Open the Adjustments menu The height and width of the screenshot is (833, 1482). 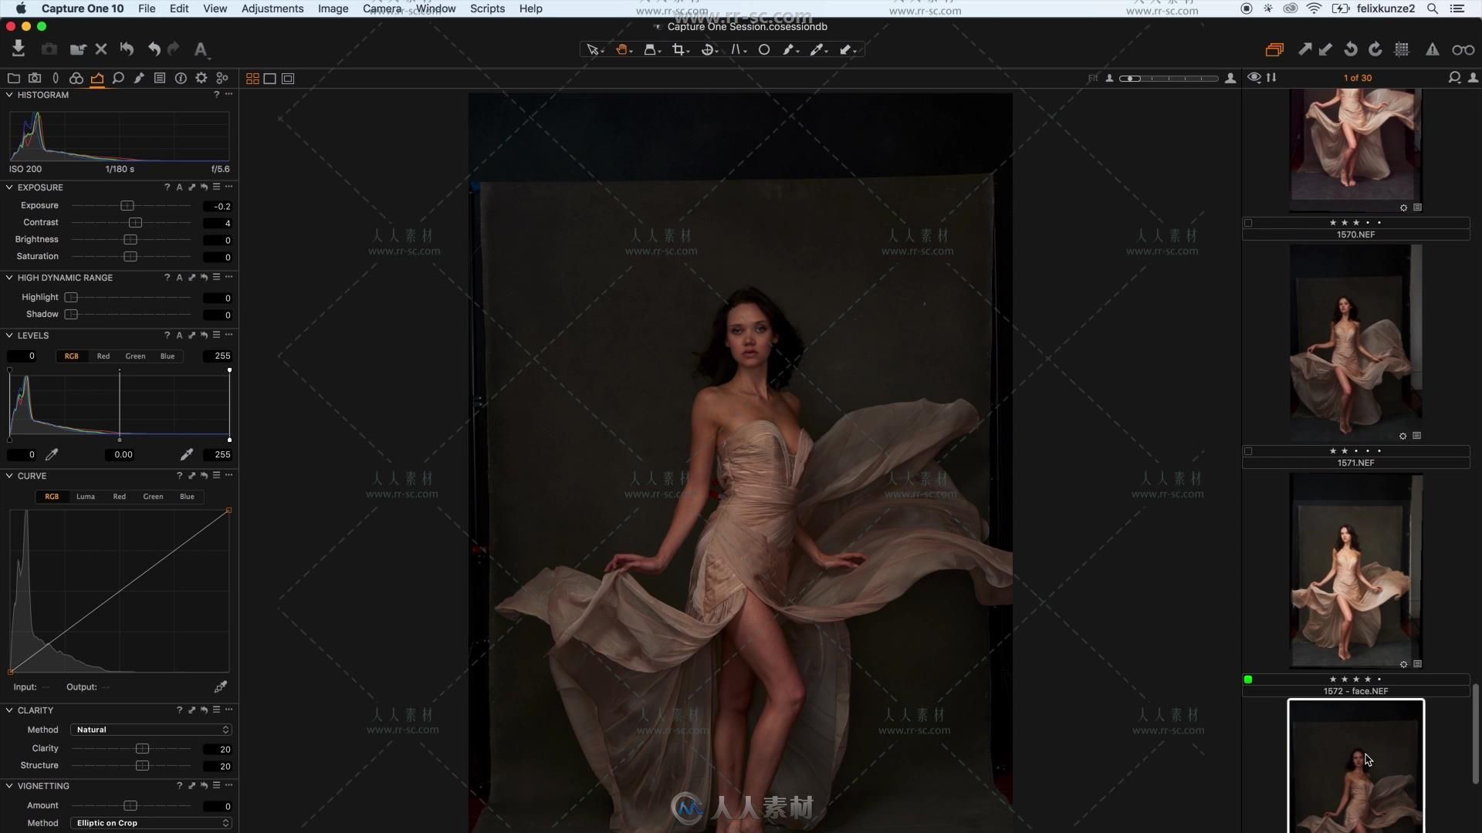pos(272,8)
